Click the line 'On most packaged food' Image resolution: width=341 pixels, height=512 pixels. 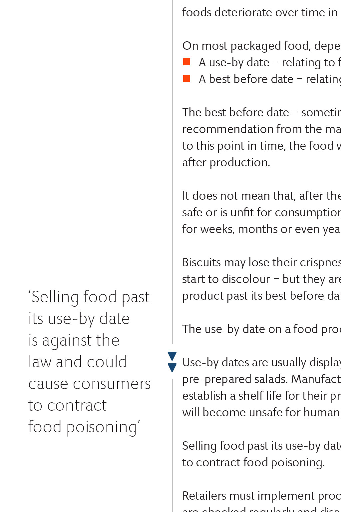(x=262, y=46)
